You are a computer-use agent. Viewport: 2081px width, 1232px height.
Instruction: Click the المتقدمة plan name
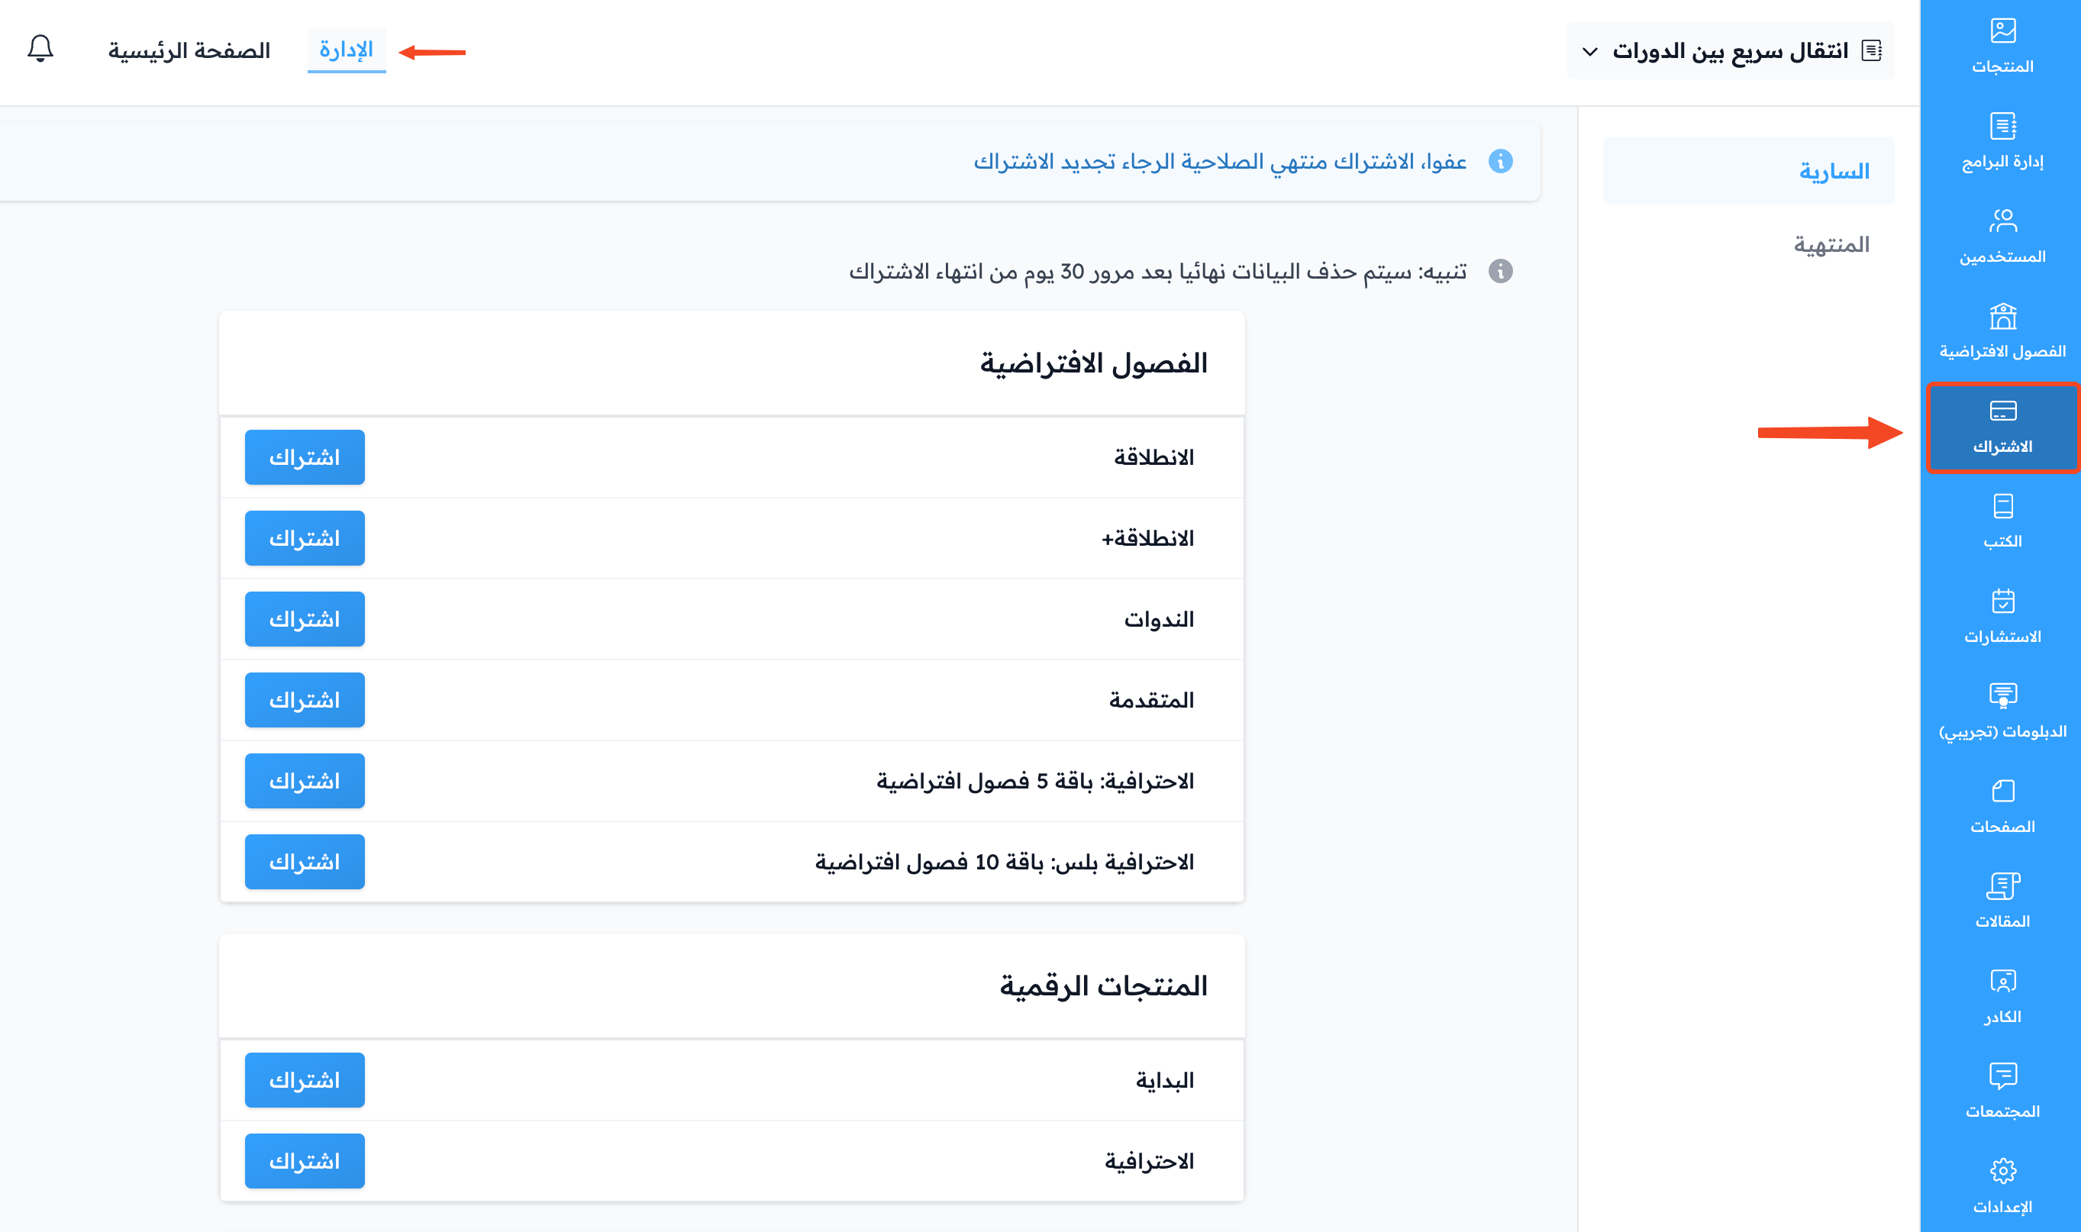1151,700
